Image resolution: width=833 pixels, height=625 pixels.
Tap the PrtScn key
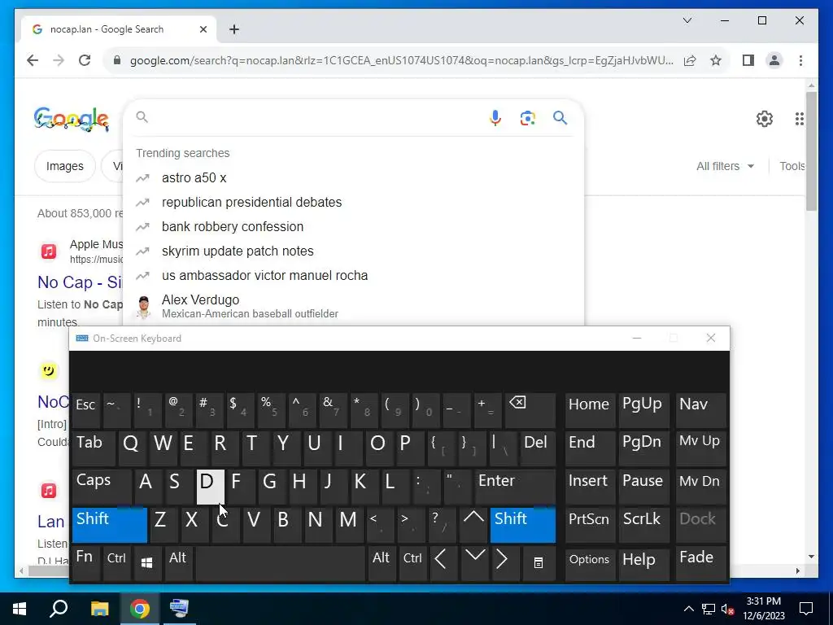click(x=590, y=525)
